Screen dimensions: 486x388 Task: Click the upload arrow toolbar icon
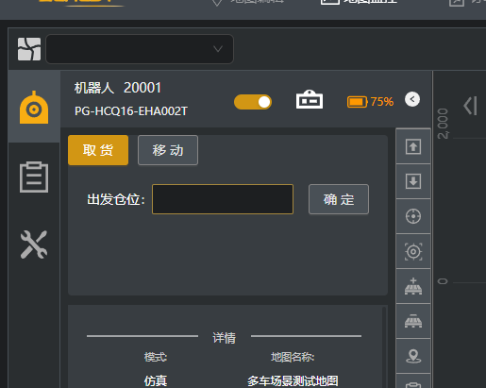[413, 146]
